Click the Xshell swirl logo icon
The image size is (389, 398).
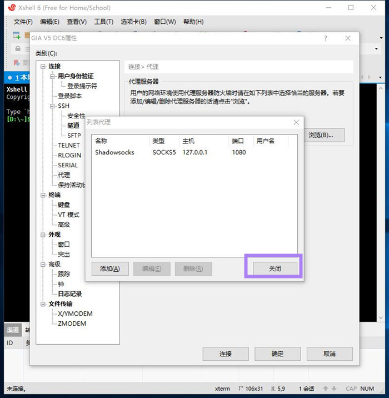pos(12,7)
